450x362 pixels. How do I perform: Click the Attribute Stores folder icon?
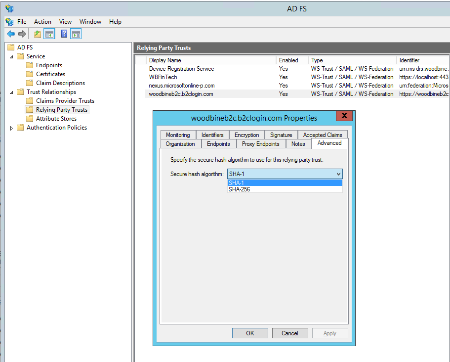click(x=30, y=118)
